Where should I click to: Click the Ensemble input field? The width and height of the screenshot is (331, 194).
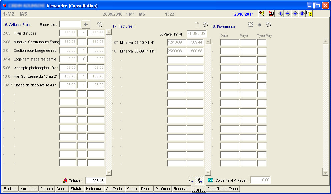pyautogui.click(x=70, y=24)
